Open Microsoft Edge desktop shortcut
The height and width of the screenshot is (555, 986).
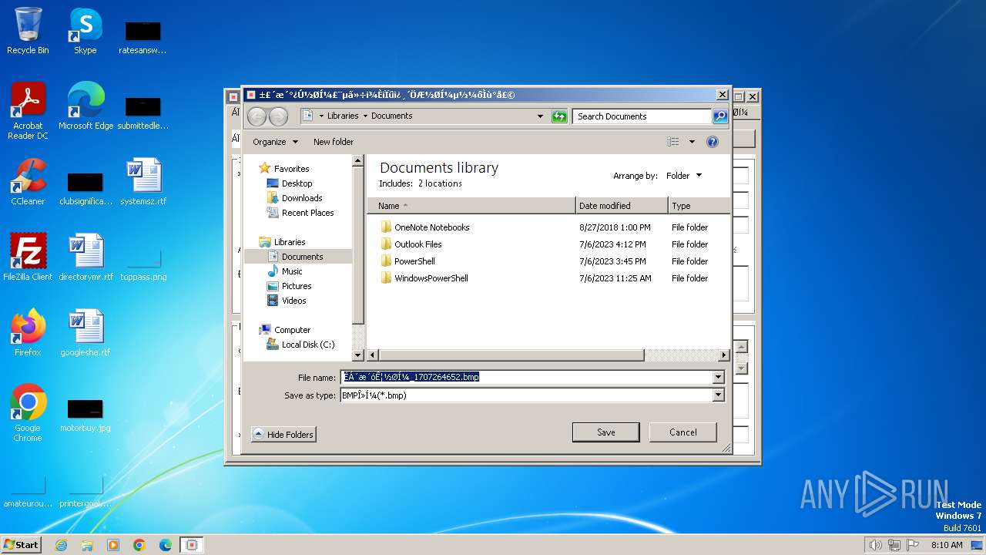[x=86, y=106]
